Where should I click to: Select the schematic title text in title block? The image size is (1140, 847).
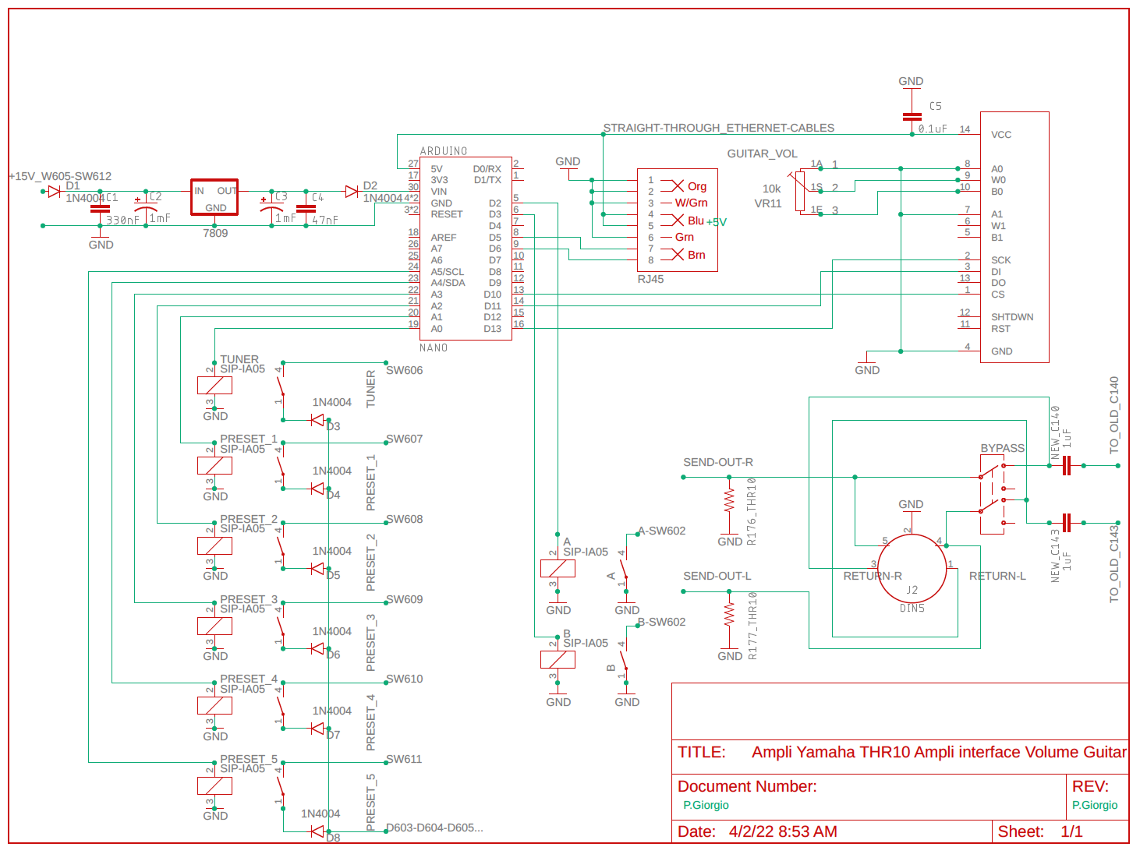(939, 752)
